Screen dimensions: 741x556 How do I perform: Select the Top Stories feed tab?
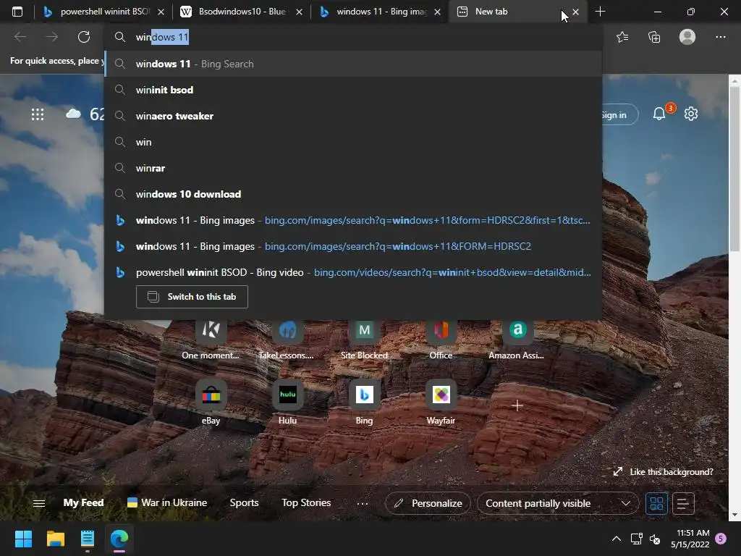tap(306, 502)
